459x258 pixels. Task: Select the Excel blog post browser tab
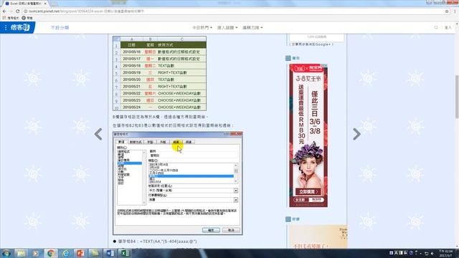pyautogui.click(x=25, y=3)
